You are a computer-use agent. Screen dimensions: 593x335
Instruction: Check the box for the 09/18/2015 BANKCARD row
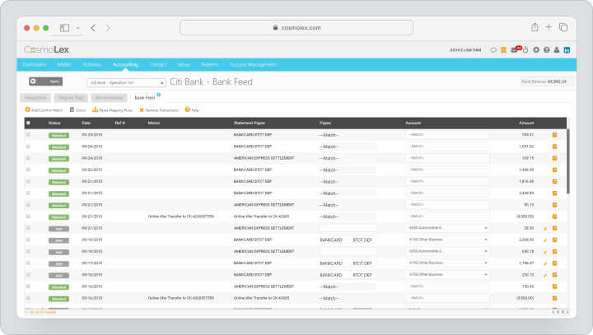28,240
